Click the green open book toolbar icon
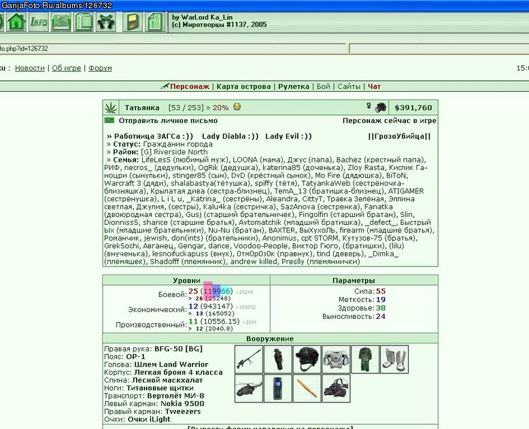The width and height of the screenshot is (529, 429). point(84,22)
